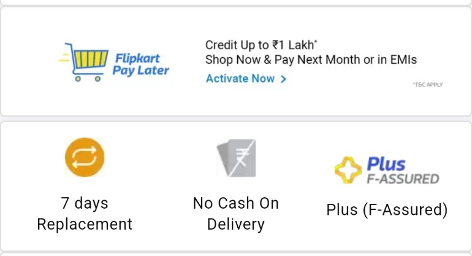This screenshot has width=472, height=256.
Task: Select the "No Cash On Delivery" label
Action: click(x=236, y=214)
